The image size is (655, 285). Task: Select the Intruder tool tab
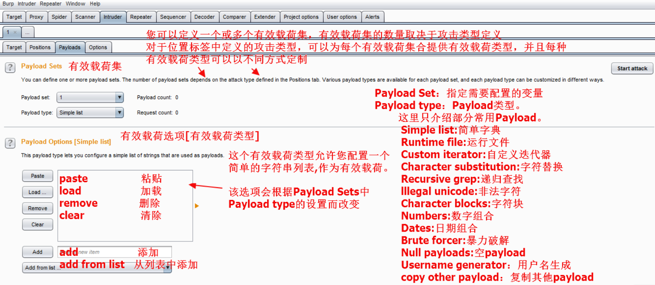[113, 17]
